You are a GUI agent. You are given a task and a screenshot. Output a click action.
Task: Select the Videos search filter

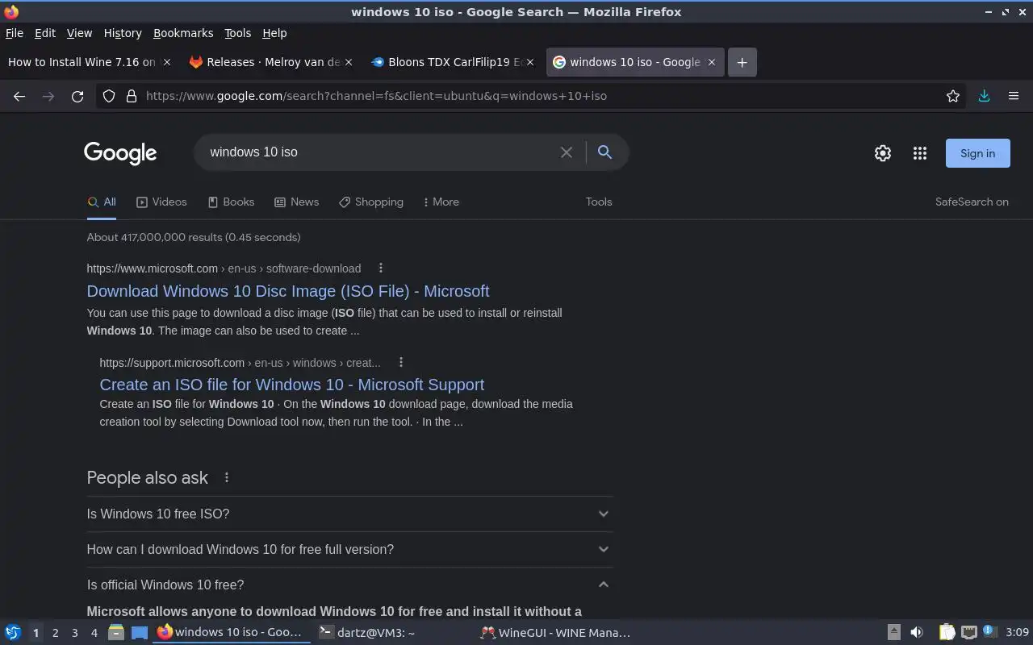pos(161,202)
